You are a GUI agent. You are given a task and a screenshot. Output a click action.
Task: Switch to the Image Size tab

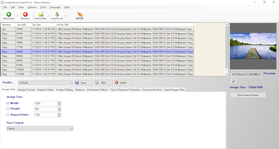tap(8, 89)
